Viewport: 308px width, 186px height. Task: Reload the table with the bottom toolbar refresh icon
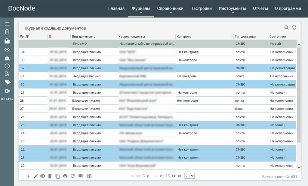coord(73,176)
